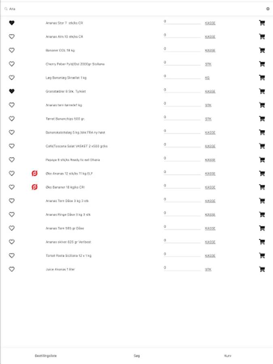Screen dimensions: 273x364
Task: Change STK unit for Cherry Peber Fyld/Ost
Action: (x=208, y=64)
